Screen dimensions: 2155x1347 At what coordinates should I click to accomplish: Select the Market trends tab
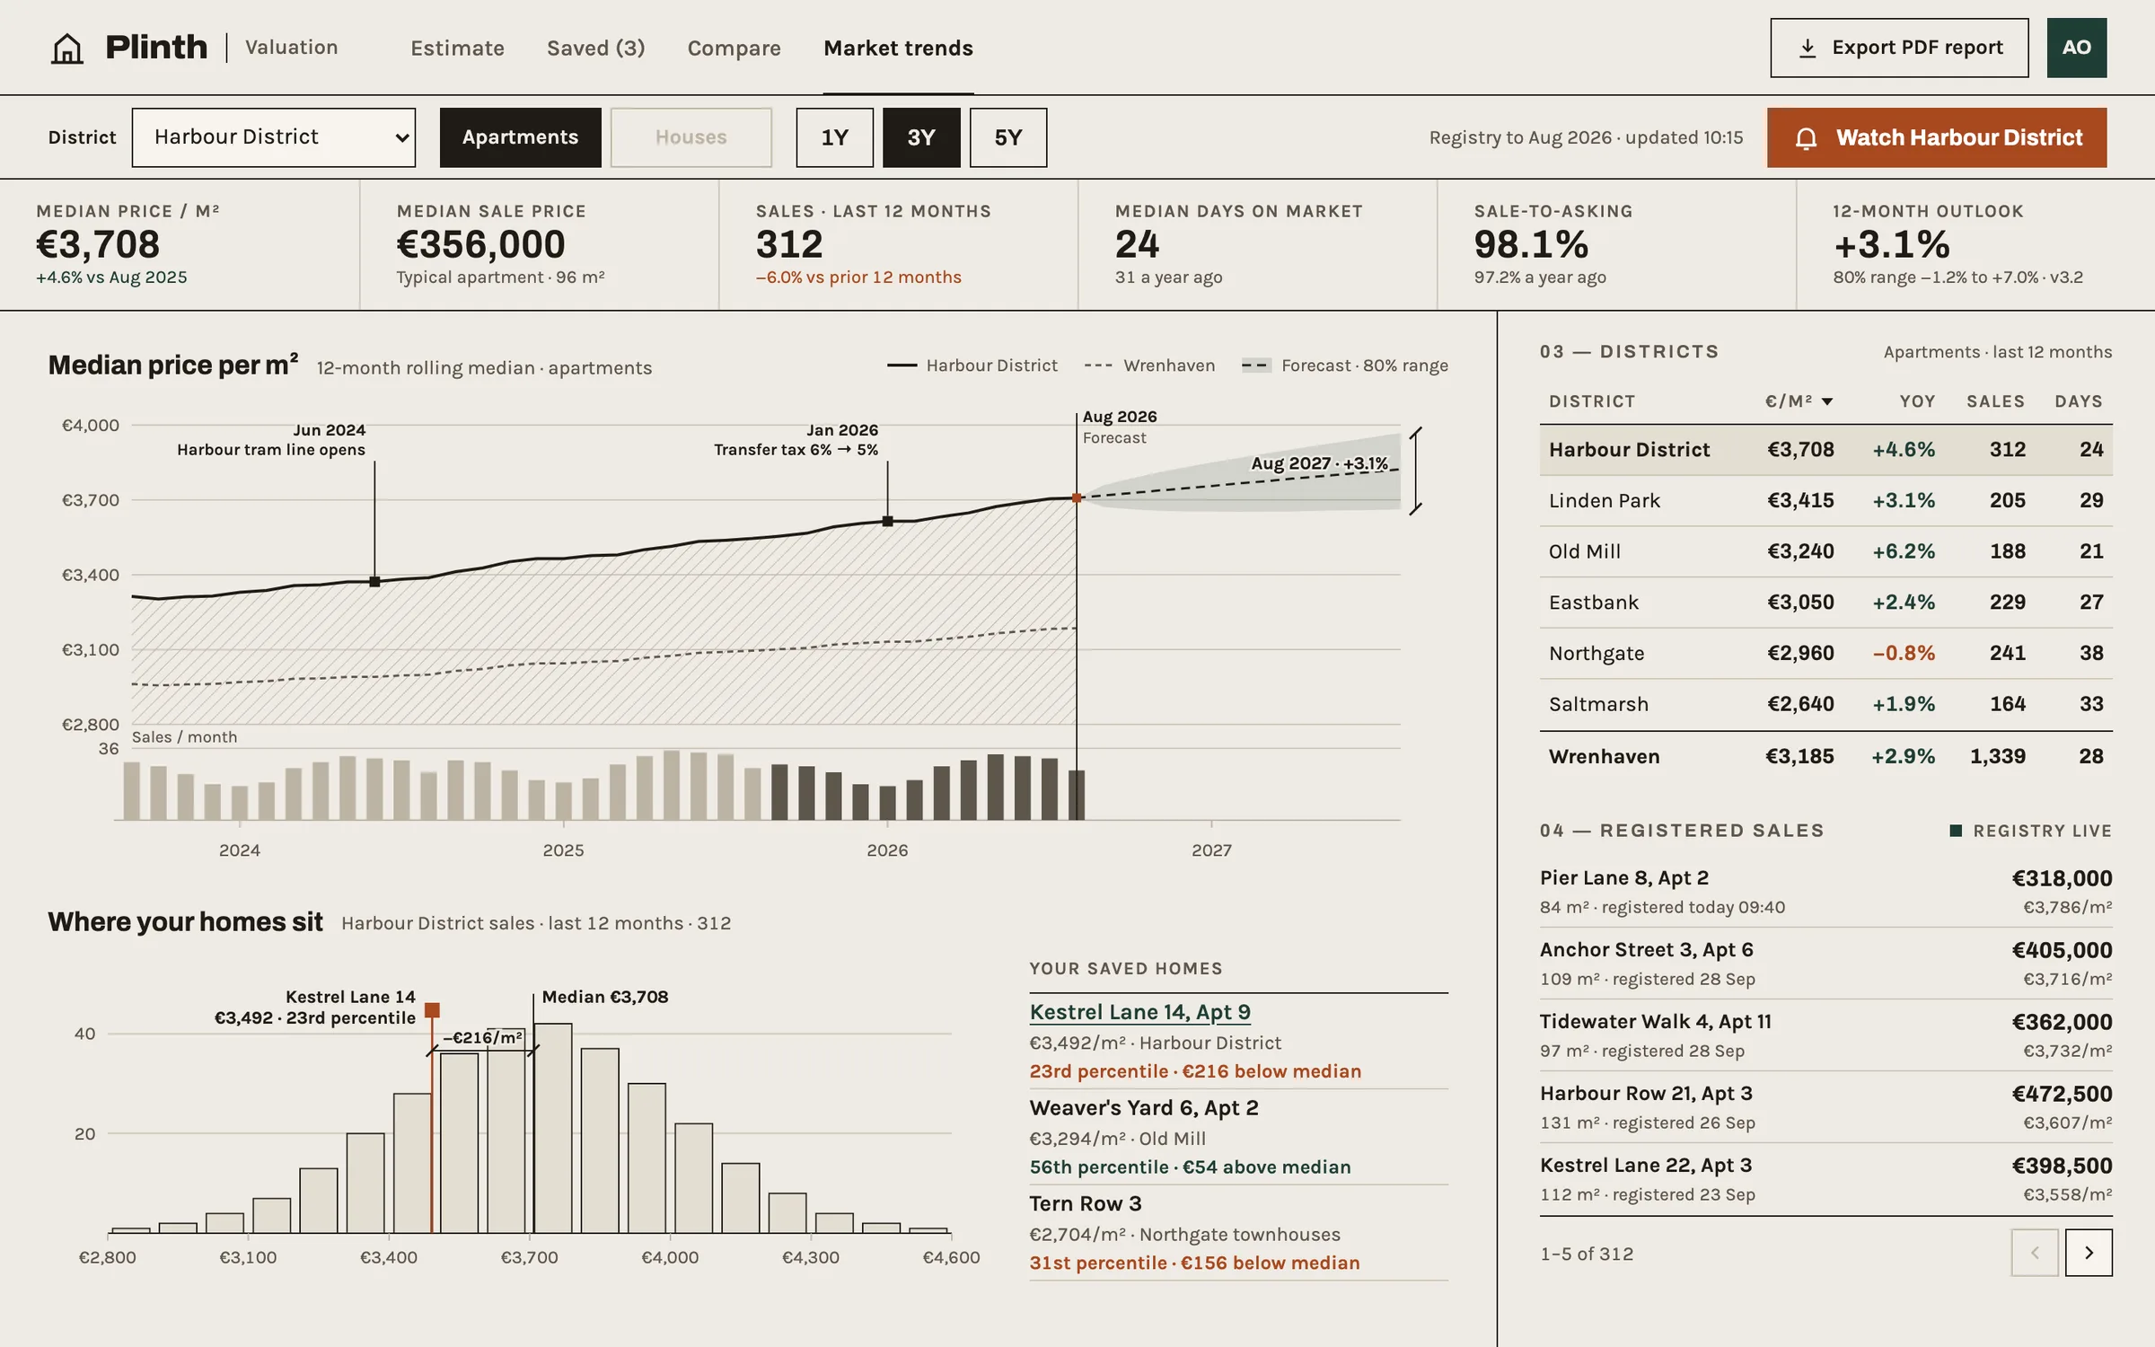pyautogui.click(x=898, y=48)
